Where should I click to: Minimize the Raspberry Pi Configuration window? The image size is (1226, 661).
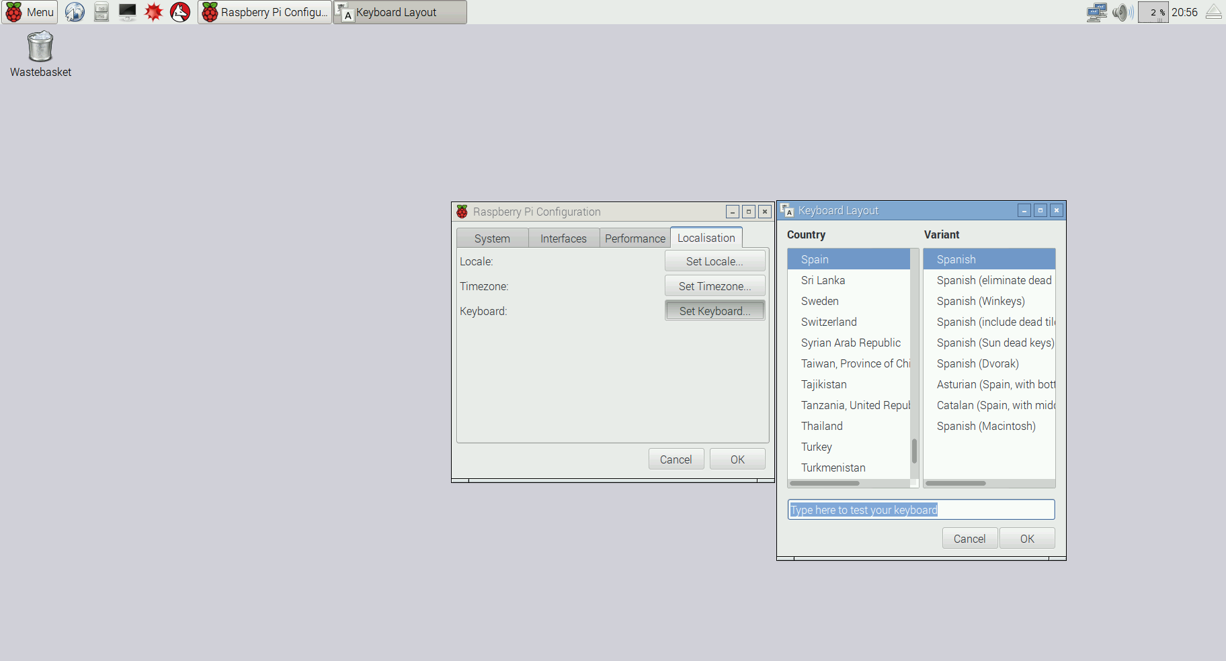pos(733,212)
